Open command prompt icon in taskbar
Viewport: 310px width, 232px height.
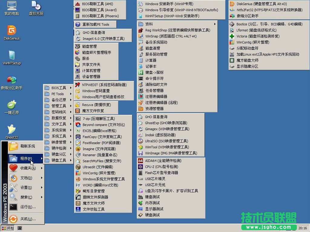click(20, 228)
